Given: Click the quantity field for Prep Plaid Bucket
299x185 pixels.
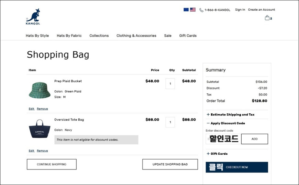Looking at the screenshot, I should [x=170, y=83].
